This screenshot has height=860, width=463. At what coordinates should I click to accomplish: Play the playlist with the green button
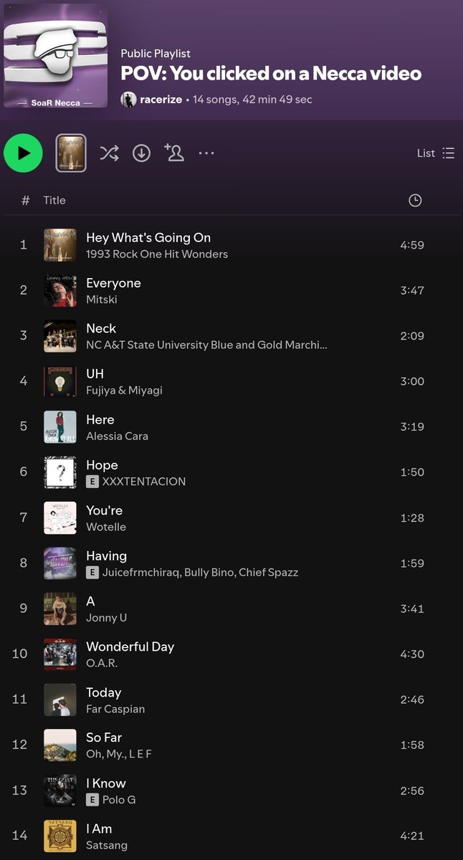pyautogui.click(x=23, y=153)
